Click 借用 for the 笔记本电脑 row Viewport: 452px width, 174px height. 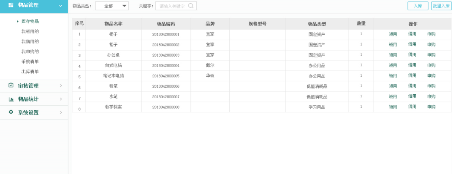coord(412,75)
